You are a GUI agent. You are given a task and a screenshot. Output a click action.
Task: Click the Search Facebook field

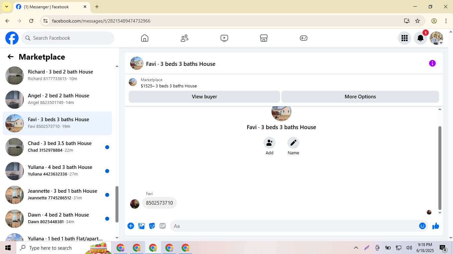(x=68, y=38)
